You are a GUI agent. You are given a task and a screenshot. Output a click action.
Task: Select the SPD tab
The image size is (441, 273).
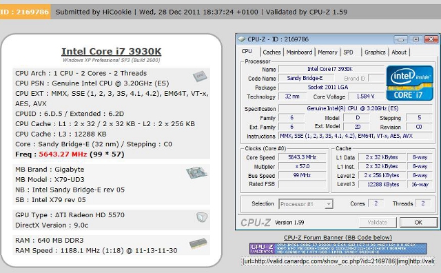click(348, 52)
